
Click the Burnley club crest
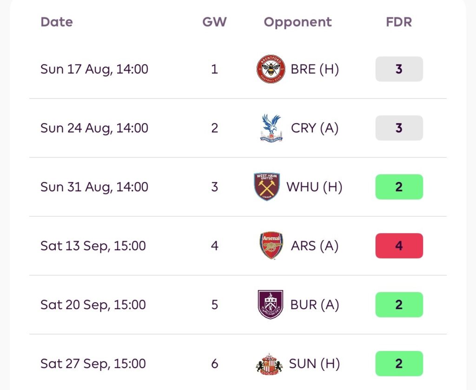click(270, 305)
